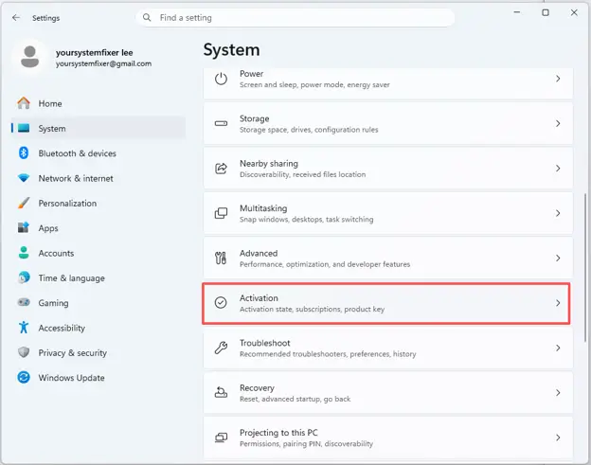591x465 pixels.
Task: Click the Advanced tools icon
Action: click(221, 259)
